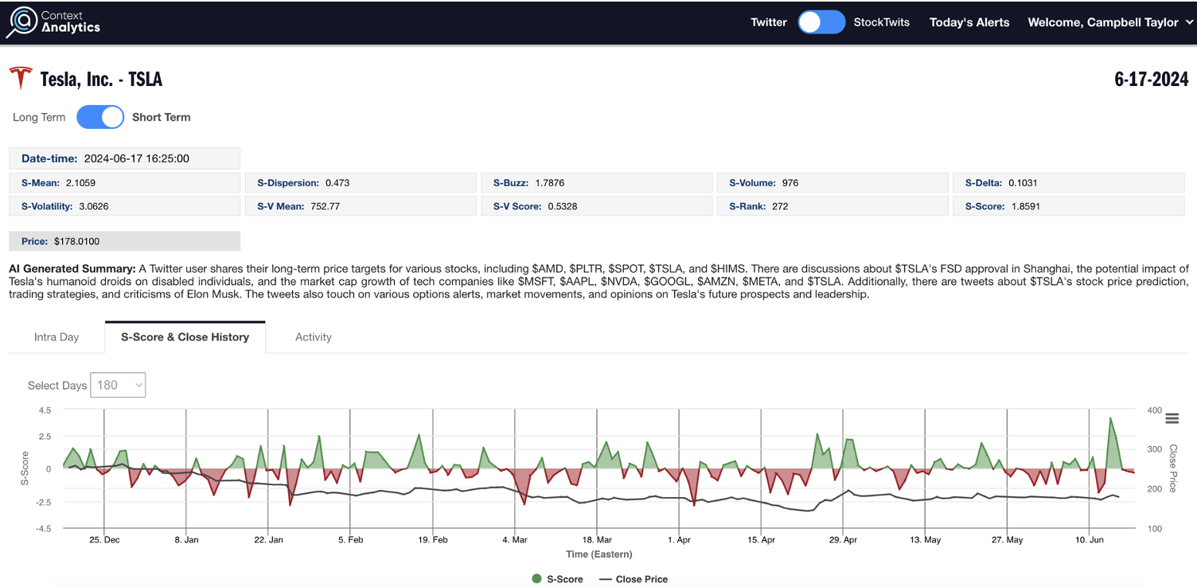Click the Long Term label
1197x587 pixels.
tap(39, 117)
